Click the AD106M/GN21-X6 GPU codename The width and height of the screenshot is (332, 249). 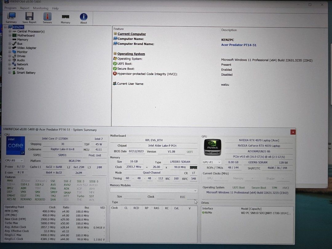point(259,151)
